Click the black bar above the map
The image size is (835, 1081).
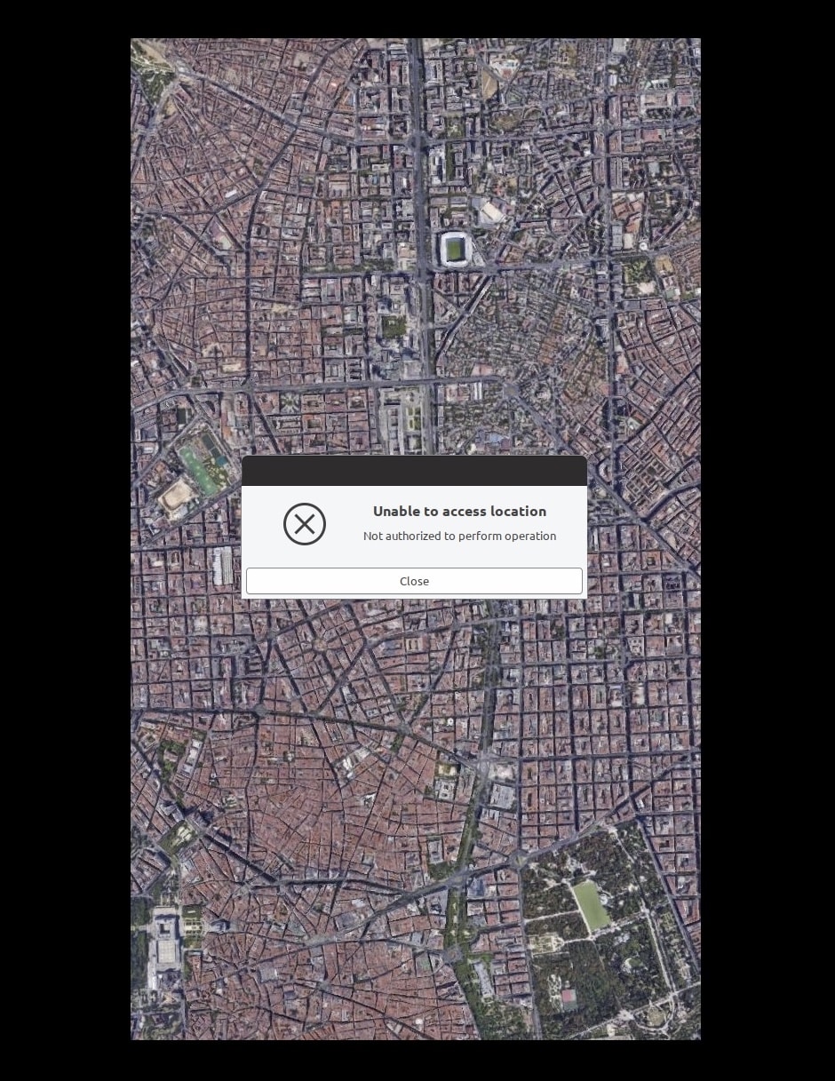pos(417,18)
